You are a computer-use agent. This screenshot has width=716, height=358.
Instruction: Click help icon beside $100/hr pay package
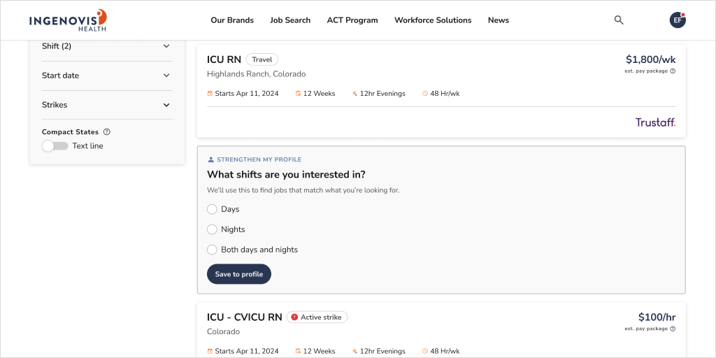coord(673,329)
